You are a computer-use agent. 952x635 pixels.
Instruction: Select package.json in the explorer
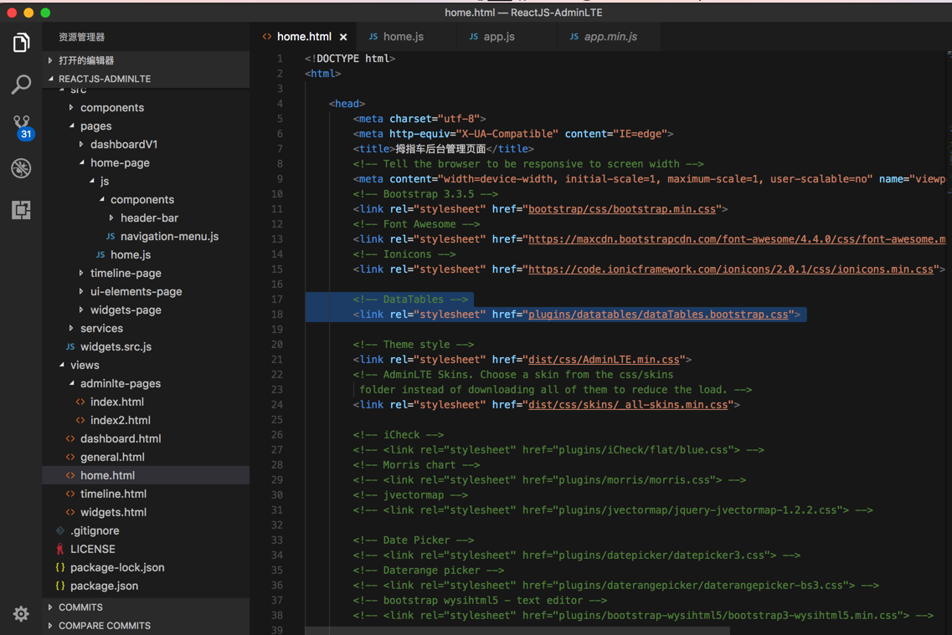104,586
